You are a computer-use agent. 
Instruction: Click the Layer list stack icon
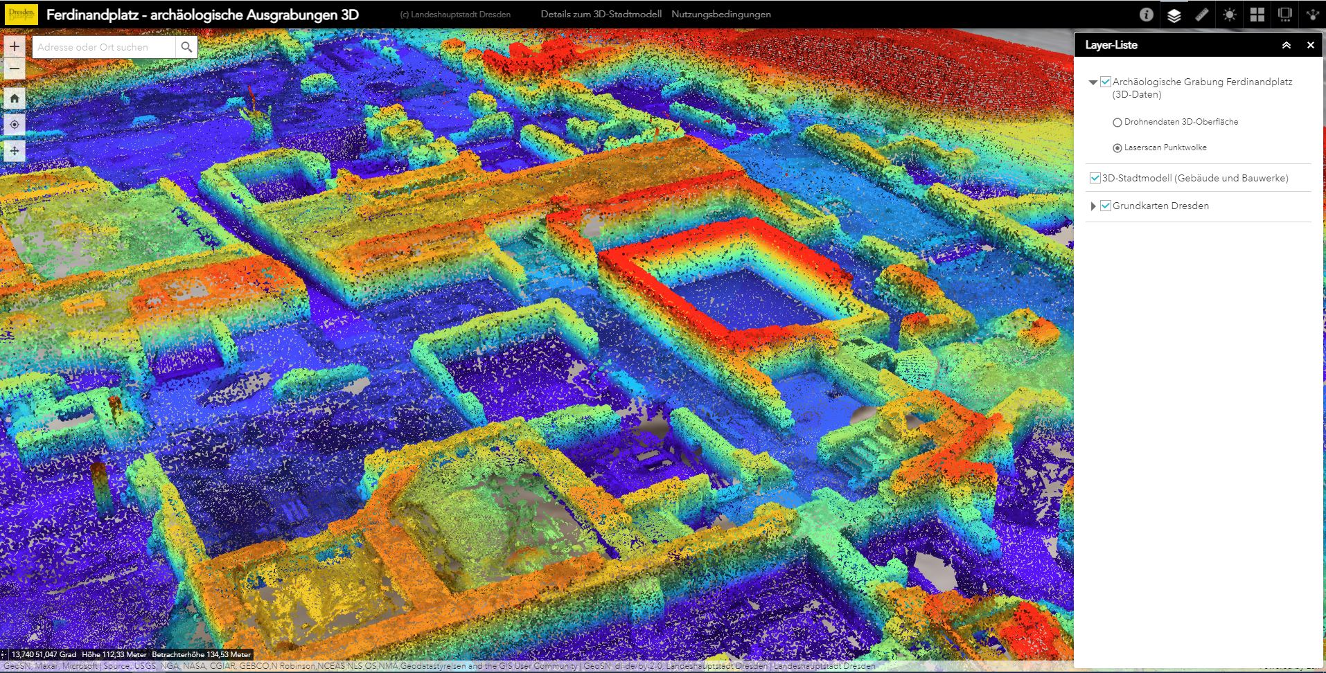(x=1174, y=15)
